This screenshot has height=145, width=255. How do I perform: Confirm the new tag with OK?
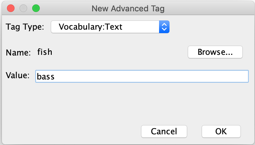tap(221, 131)
